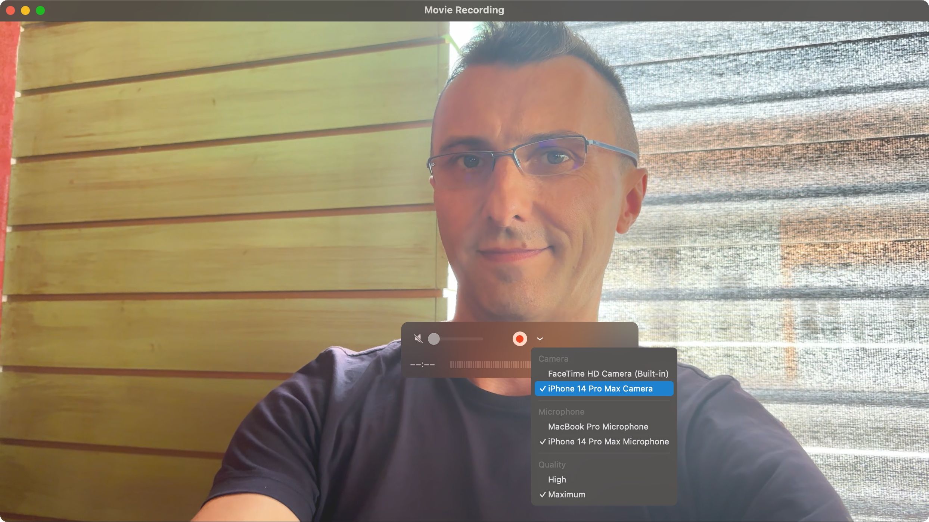Expand the camera and microphone options dropdown
929x522 pixels.
coord(539,339)
